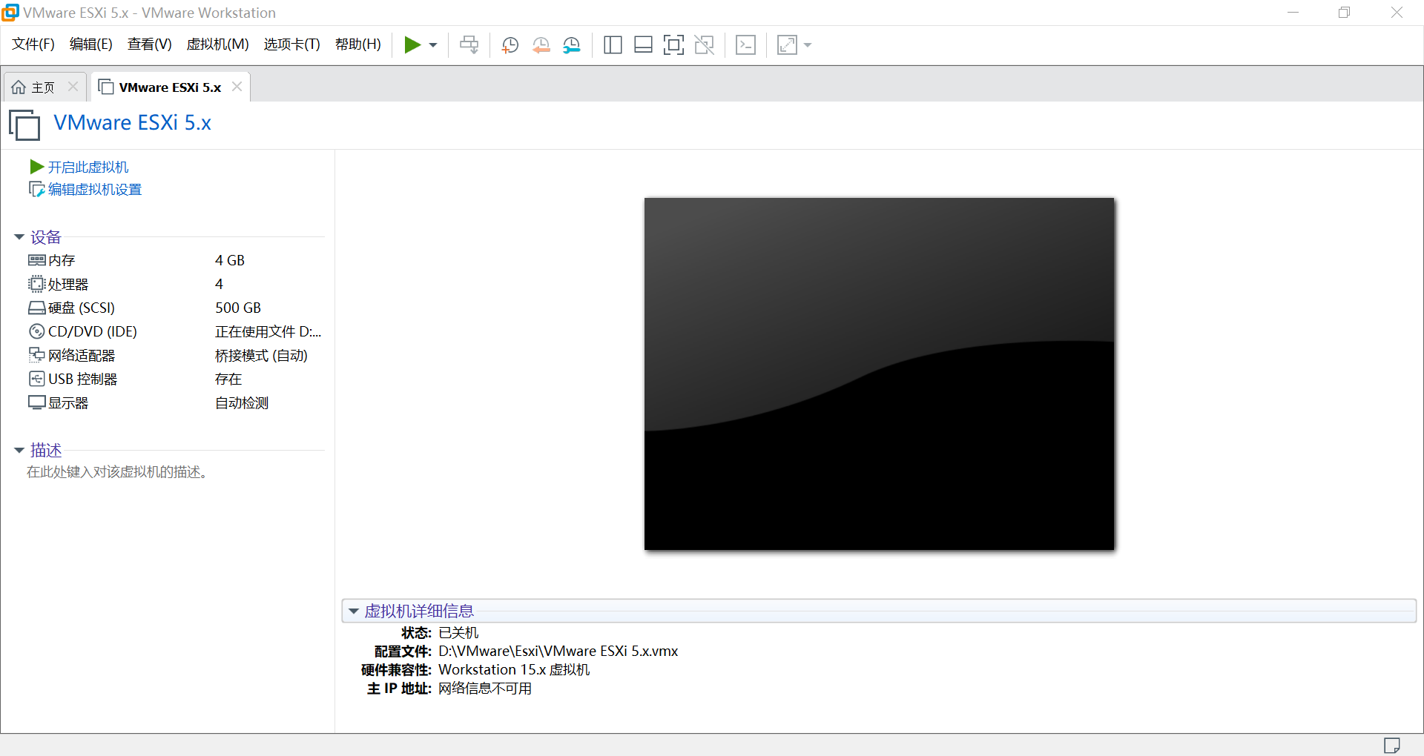Click the VM icon beside the title

click(x=24, y=125)
